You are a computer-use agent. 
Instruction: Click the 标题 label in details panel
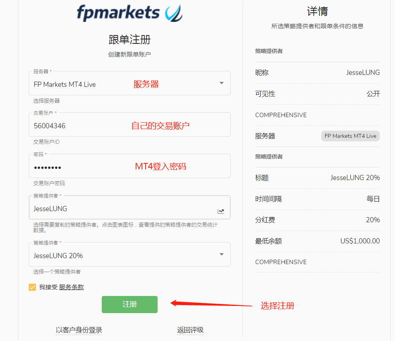262,178
